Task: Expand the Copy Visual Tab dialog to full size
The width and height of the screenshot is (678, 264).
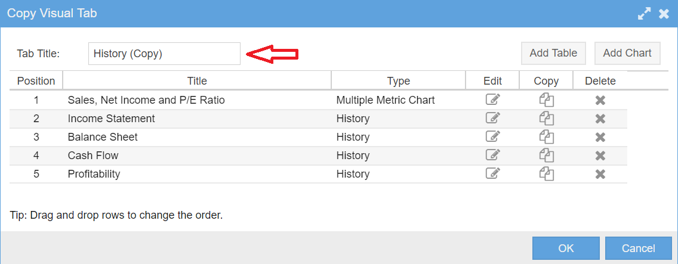Action: click(644, 14)
